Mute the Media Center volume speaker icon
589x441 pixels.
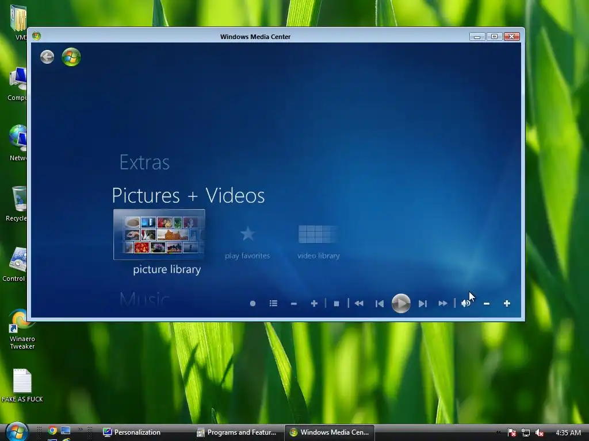pyautogui.click(x=466, y=303)
